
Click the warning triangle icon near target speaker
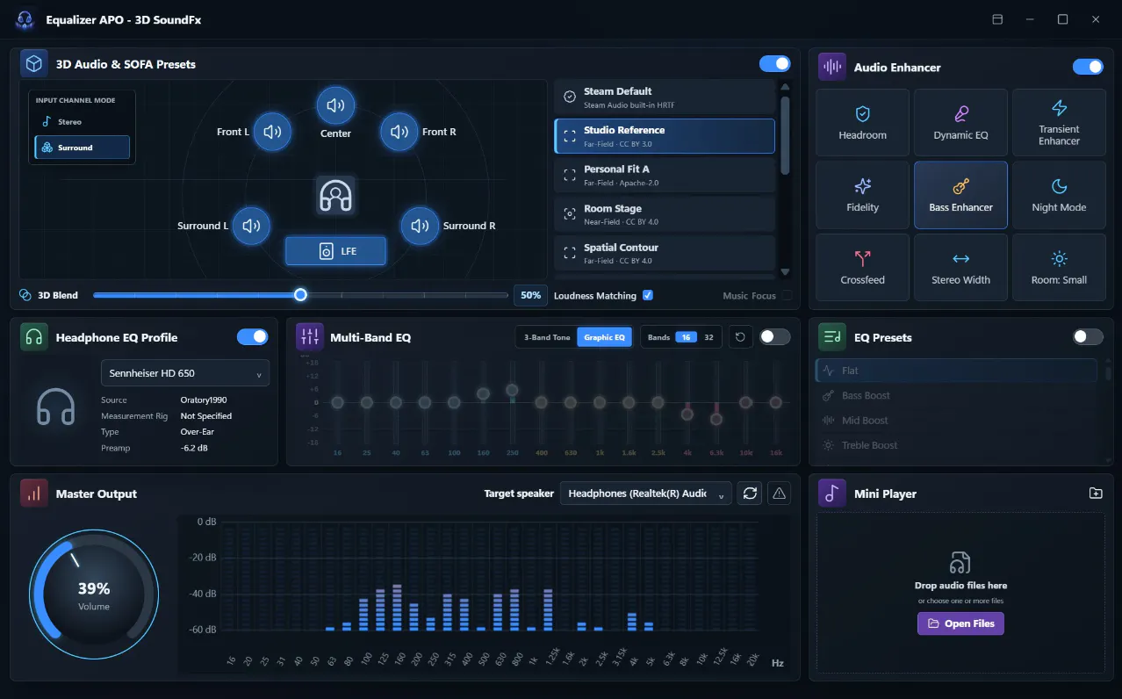click(779, 494)
